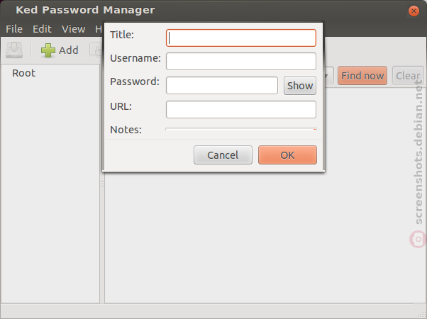Click the Find now button
This screenshot has height=319, width=427.
pos(362,75)
